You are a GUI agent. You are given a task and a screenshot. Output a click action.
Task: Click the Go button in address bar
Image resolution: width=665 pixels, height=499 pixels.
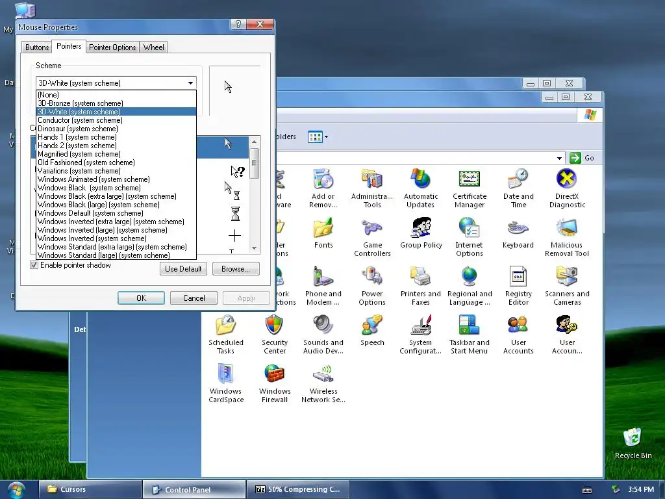(582, 158)
